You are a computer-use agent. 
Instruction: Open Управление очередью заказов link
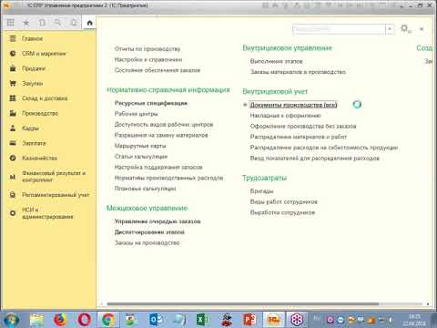click(158, 221)
